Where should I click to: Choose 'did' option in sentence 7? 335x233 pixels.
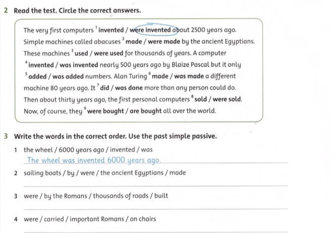pos(105,88)
